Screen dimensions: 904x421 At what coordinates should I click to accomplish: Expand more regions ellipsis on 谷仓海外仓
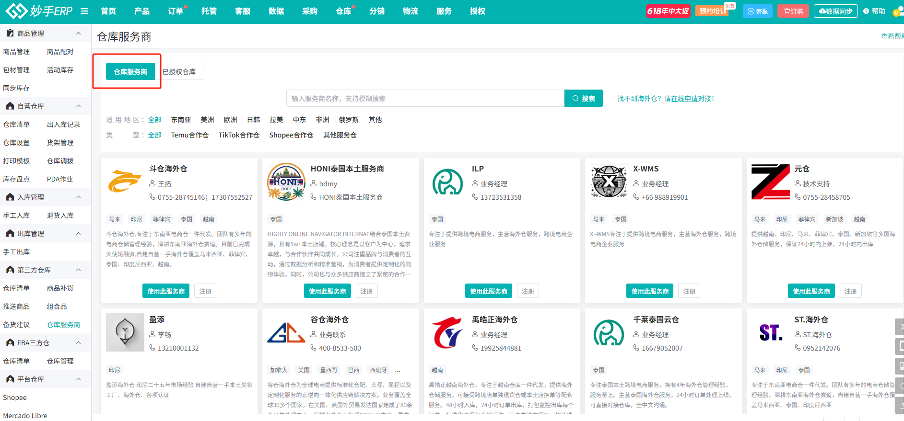coord(398,370)
